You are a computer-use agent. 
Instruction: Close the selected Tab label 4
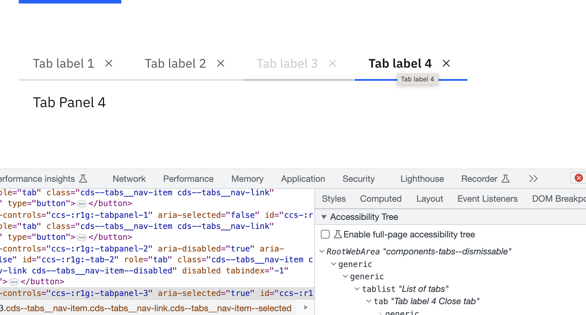pos(446,63)
